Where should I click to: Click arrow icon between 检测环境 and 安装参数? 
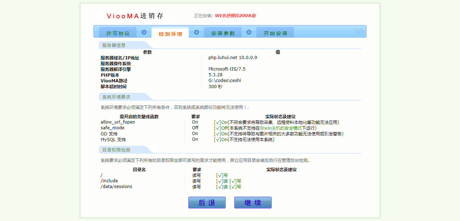197,32
